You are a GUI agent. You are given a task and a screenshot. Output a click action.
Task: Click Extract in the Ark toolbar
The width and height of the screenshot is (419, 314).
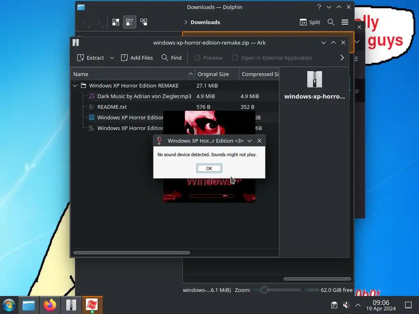point(90,58)
